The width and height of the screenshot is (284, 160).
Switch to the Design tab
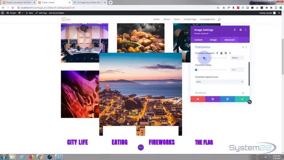(x=213, y=40)
